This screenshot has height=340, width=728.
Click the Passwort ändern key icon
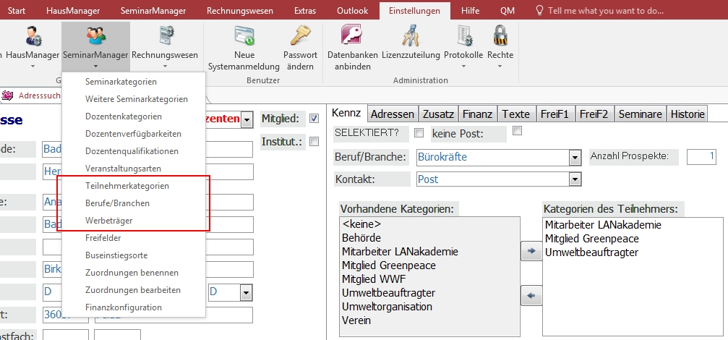[x=300, y=36]
